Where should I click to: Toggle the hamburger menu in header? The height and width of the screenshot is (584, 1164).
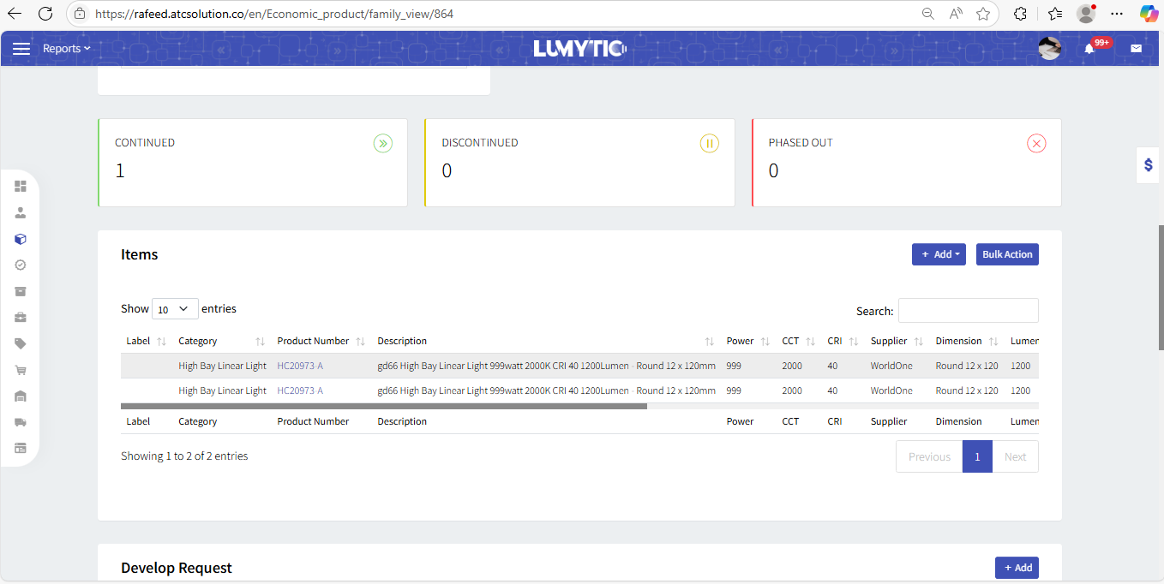[x=21, y=49]
